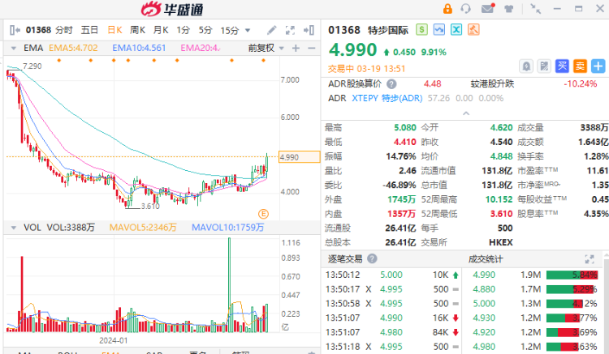Viewport: 609px width, 354px height.
Task: Click the 成交统计 heading
Action: [x=486, y=258]
